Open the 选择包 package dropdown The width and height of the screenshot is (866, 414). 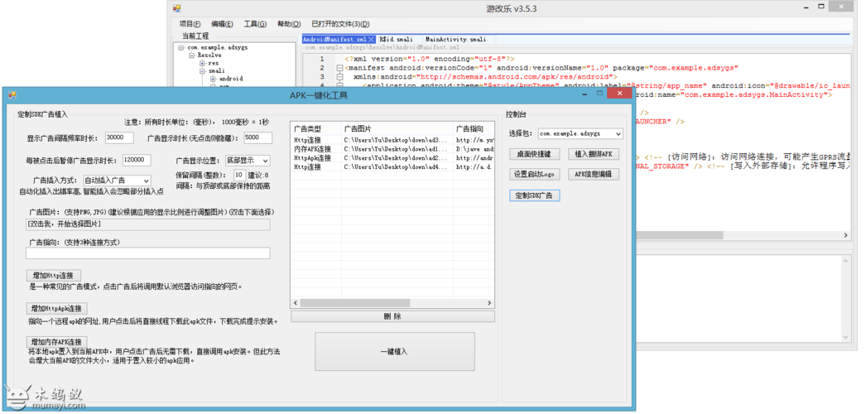pyautogui.click(x=618, y=133)
